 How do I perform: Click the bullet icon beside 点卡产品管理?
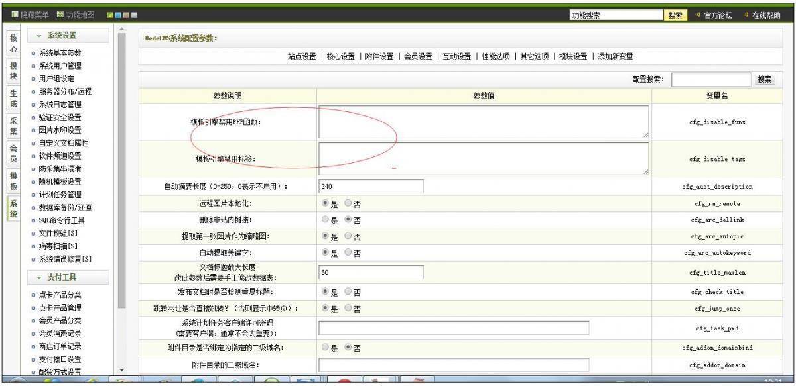[x=33, y=308]
